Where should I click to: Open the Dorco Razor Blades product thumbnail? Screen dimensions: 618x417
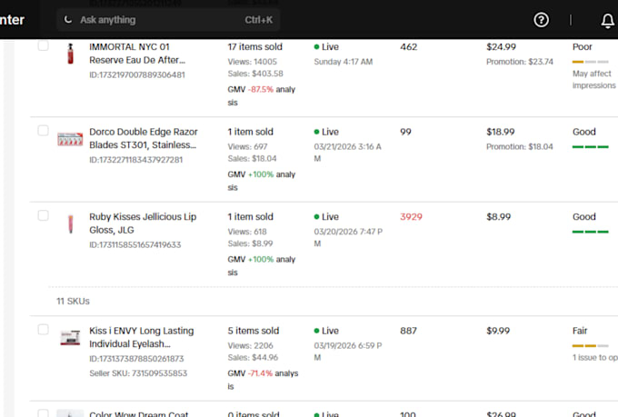point(70,139)
